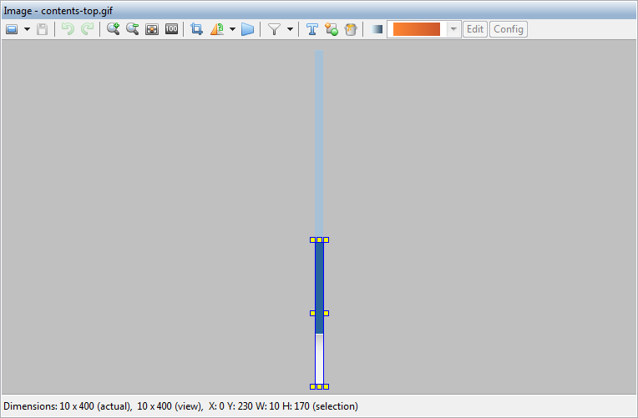Click the middle-left selection handle
Image resolution: width=638 pixels, height=418 pixels.
(312, 313)
